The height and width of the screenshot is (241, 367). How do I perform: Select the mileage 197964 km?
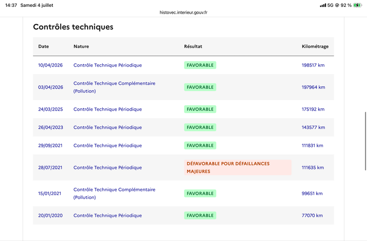(313, 87)
